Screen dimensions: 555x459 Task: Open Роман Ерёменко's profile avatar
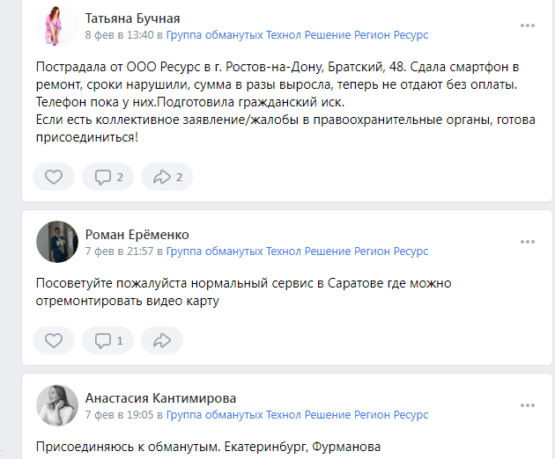pos(57,242)
